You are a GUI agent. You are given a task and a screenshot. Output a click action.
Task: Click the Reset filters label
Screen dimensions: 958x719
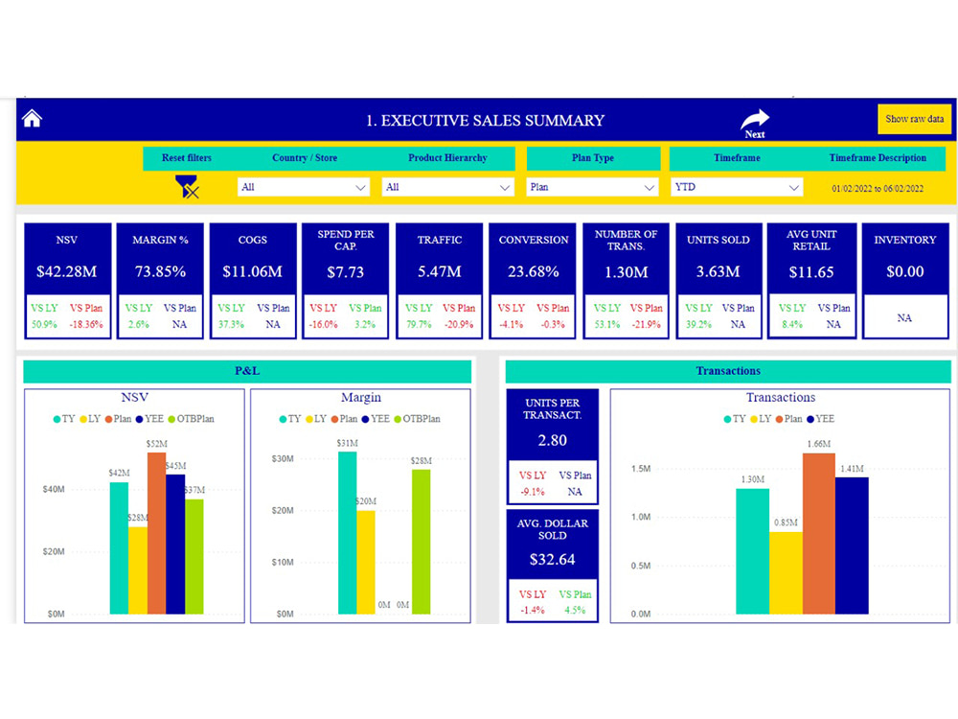pyautogui.click(x=187, y=158)
